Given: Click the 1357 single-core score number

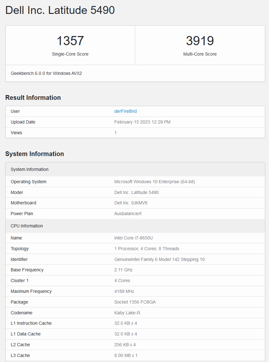Looking at the screenshot, I should click(x=70, y=41).
